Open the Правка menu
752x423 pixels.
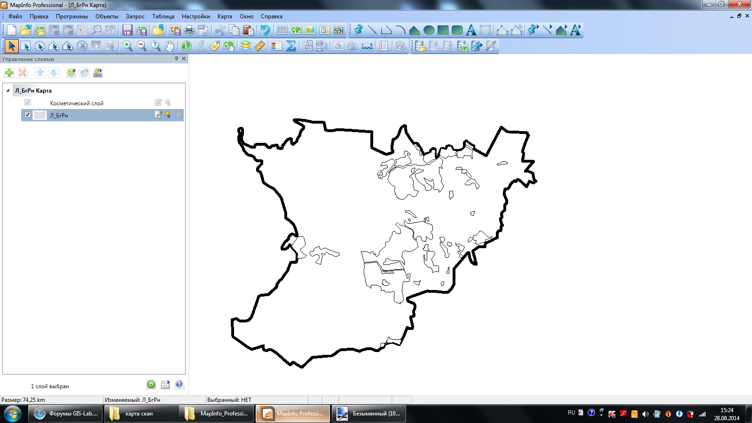39,16
